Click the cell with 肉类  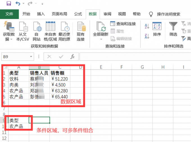click(x=19, y=85)
